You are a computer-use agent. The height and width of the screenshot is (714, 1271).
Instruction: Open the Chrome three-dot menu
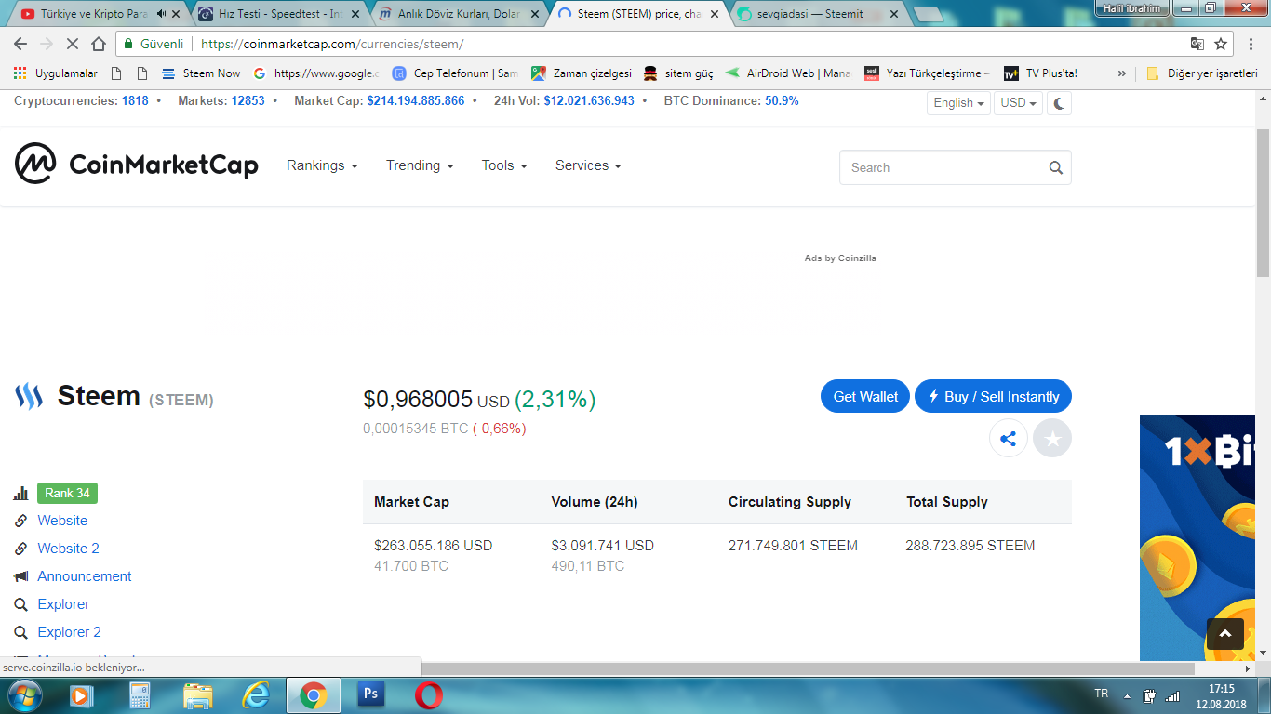[x=1252, y=44]
